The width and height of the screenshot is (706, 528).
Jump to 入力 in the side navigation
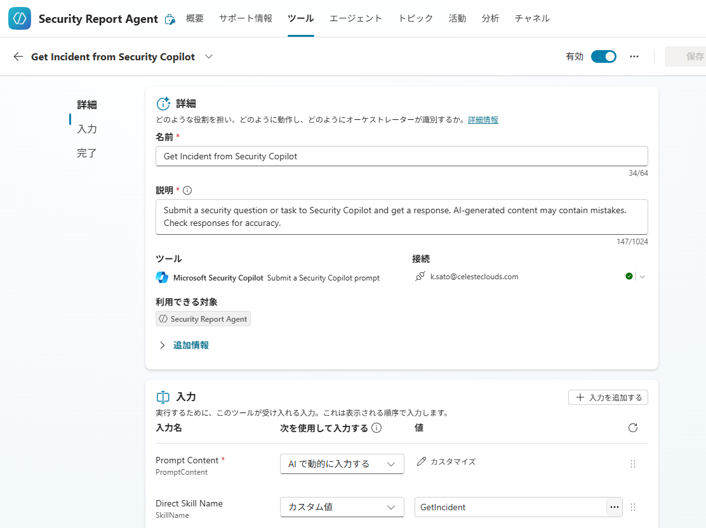tap(87, 129)
